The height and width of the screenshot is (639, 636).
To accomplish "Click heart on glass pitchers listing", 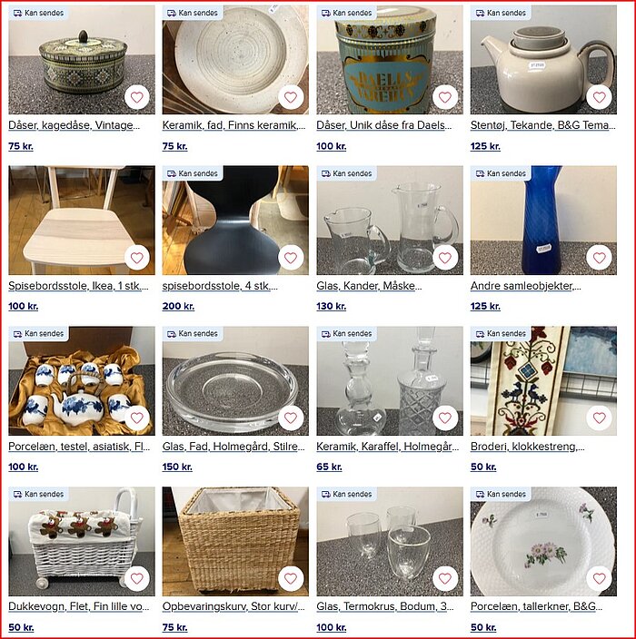I will click(x=444, y=258).
